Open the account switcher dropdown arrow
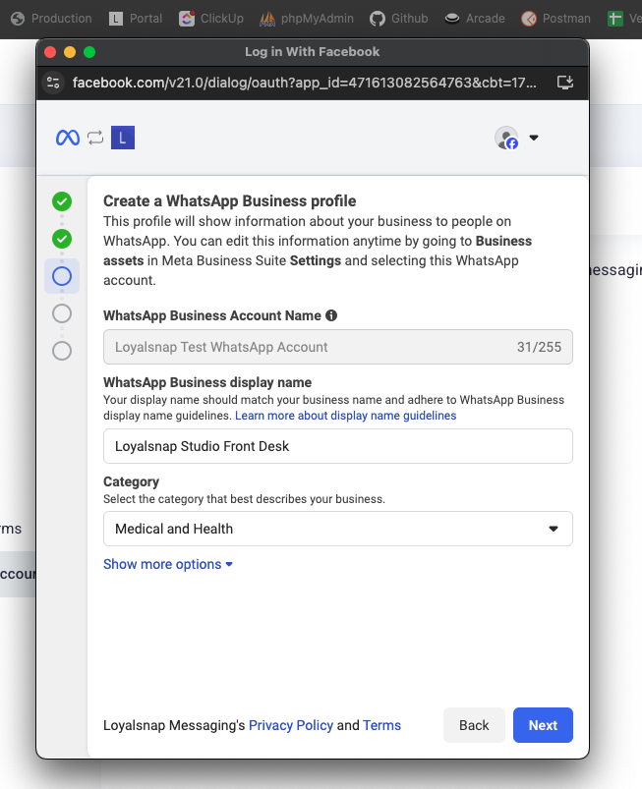 pos(534,138)
